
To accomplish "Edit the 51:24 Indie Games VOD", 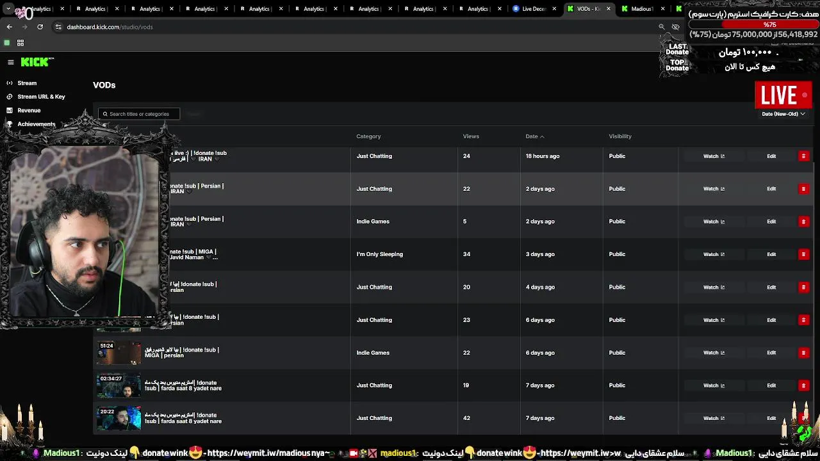I will (771, 353).
